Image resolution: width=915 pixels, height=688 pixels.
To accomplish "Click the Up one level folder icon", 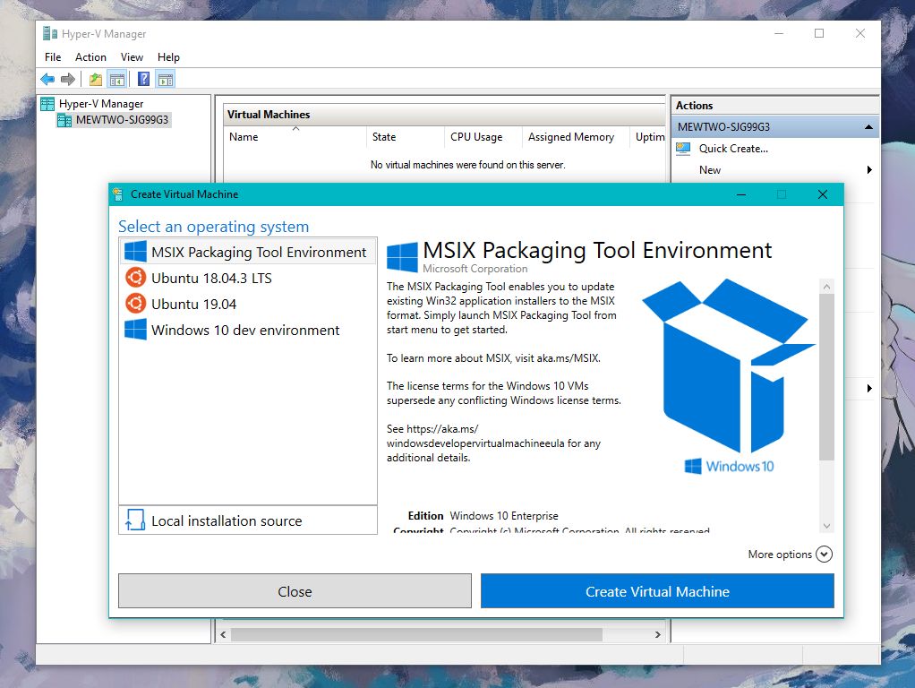I will pos(96,79).
